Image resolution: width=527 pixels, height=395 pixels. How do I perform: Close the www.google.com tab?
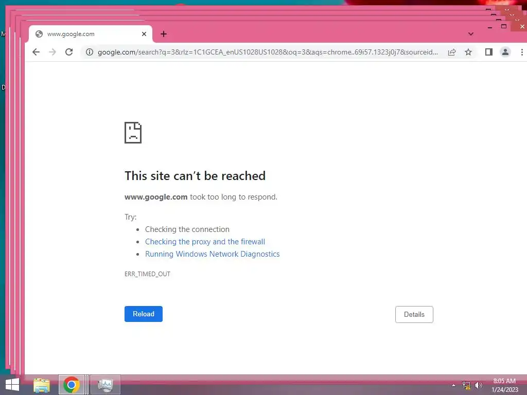point(144,34)
